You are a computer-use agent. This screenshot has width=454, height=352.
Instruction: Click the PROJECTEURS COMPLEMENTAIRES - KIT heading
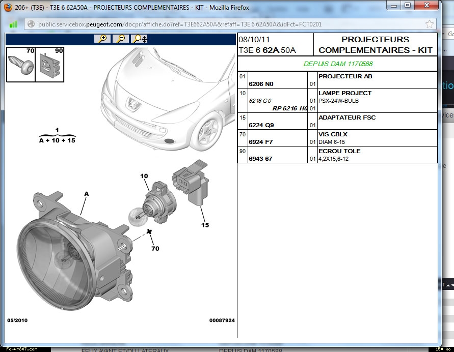376,45
